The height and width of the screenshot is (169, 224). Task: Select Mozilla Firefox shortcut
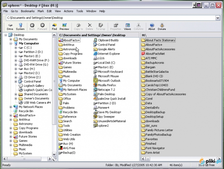tap(105, 85)
